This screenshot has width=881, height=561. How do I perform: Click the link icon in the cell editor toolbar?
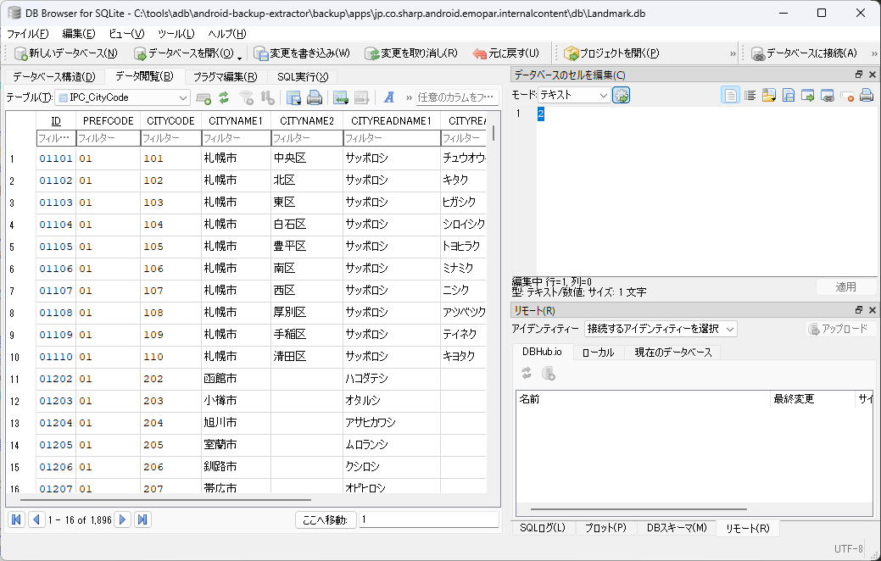tap(827, 96)
